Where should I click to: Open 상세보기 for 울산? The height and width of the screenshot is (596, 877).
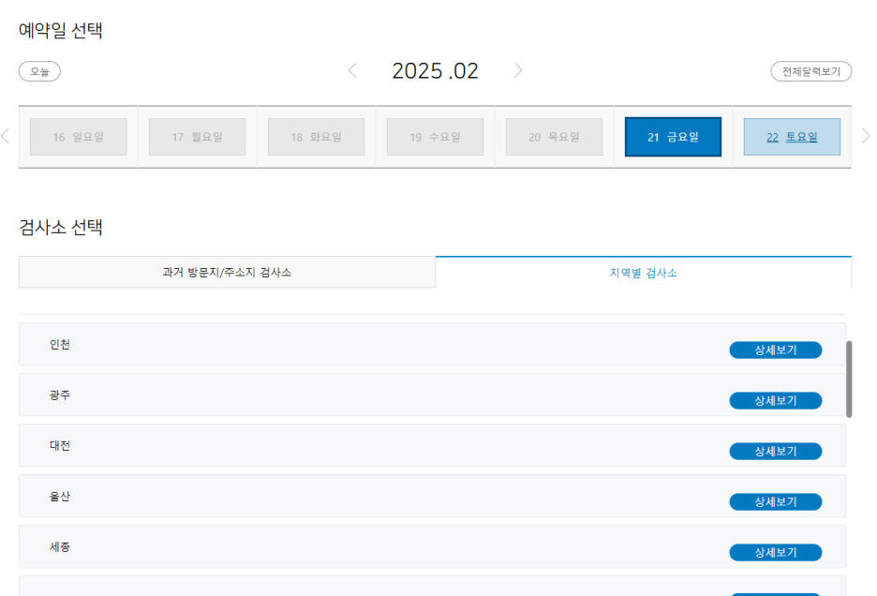click(775, 502)
